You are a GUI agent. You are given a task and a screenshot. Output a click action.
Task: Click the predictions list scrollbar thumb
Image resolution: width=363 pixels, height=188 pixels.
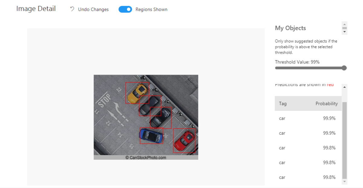click(345, 140)
